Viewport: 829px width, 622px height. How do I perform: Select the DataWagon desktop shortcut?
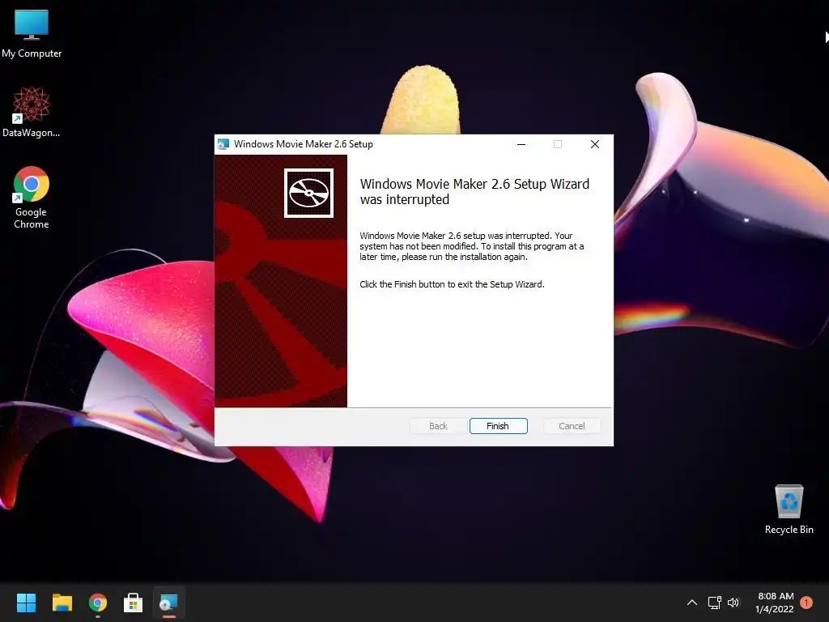[x=32, y=112]
